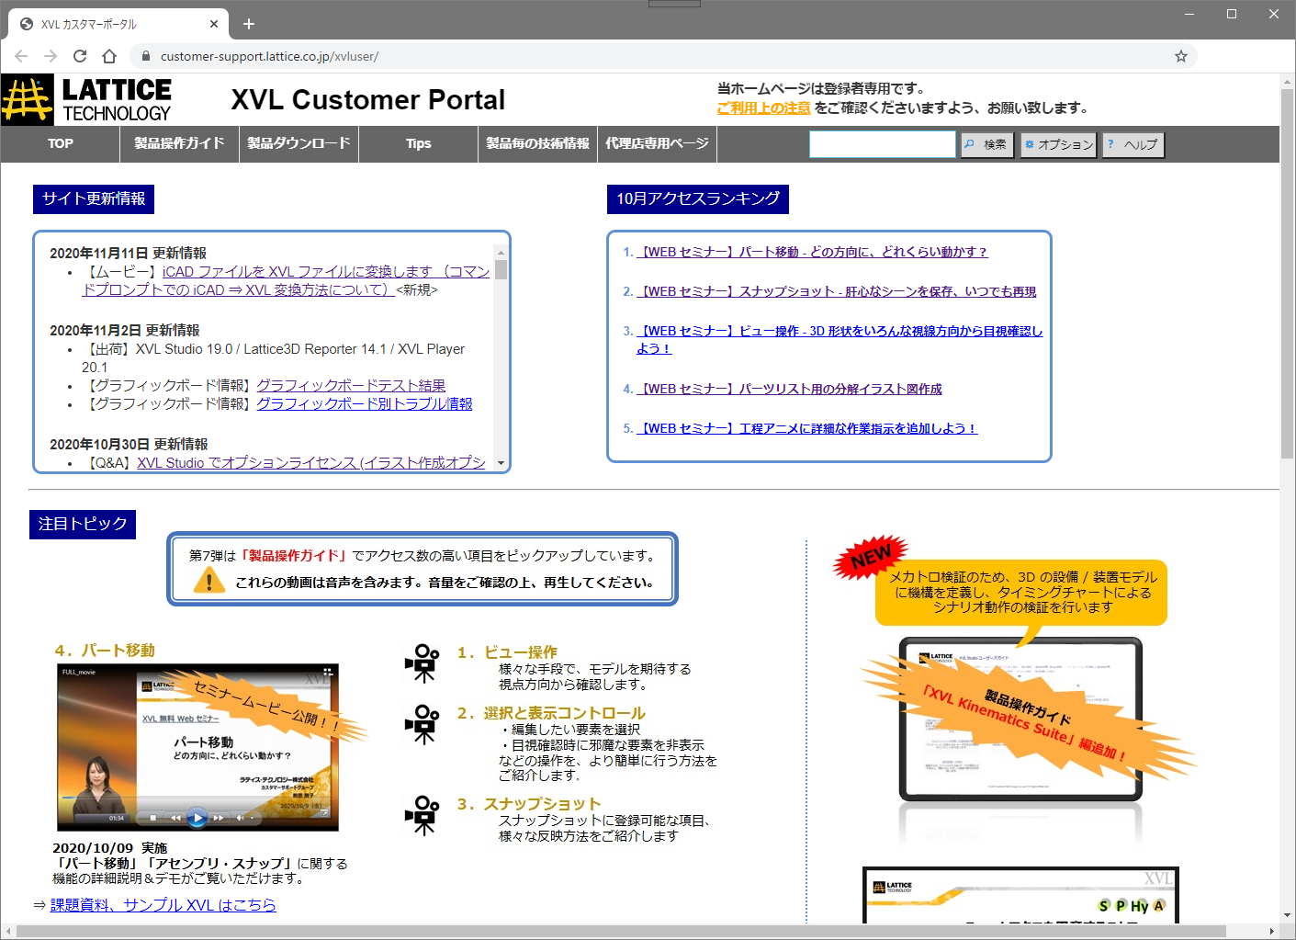The height and width of the screenshot is (940, 1296).
Task: Go back with the browser back arrow
Action: [x=21, y=56]
